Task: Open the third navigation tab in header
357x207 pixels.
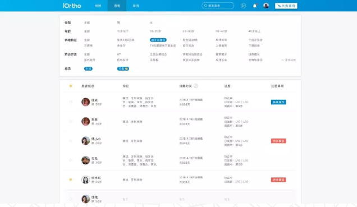Action: click(x=136, y=6)
